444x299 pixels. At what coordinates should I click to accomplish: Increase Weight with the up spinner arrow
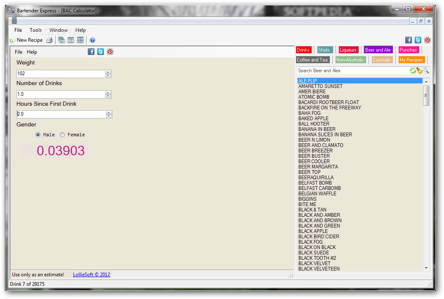tap(108, 72)
